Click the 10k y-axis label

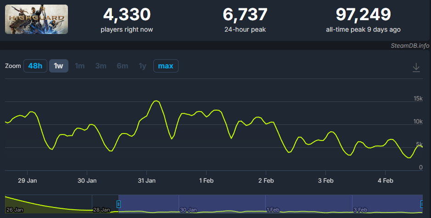pos(418,122)
